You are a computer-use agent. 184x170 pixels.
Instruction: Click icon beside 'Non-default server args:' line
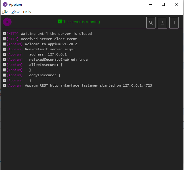tap(4, 49)
